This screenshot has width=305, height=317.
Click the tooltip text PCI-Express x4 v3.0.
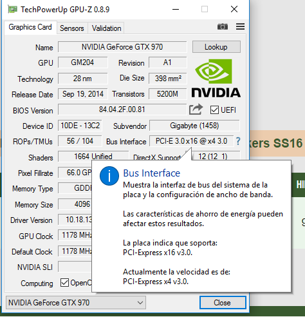click(156, 282)
